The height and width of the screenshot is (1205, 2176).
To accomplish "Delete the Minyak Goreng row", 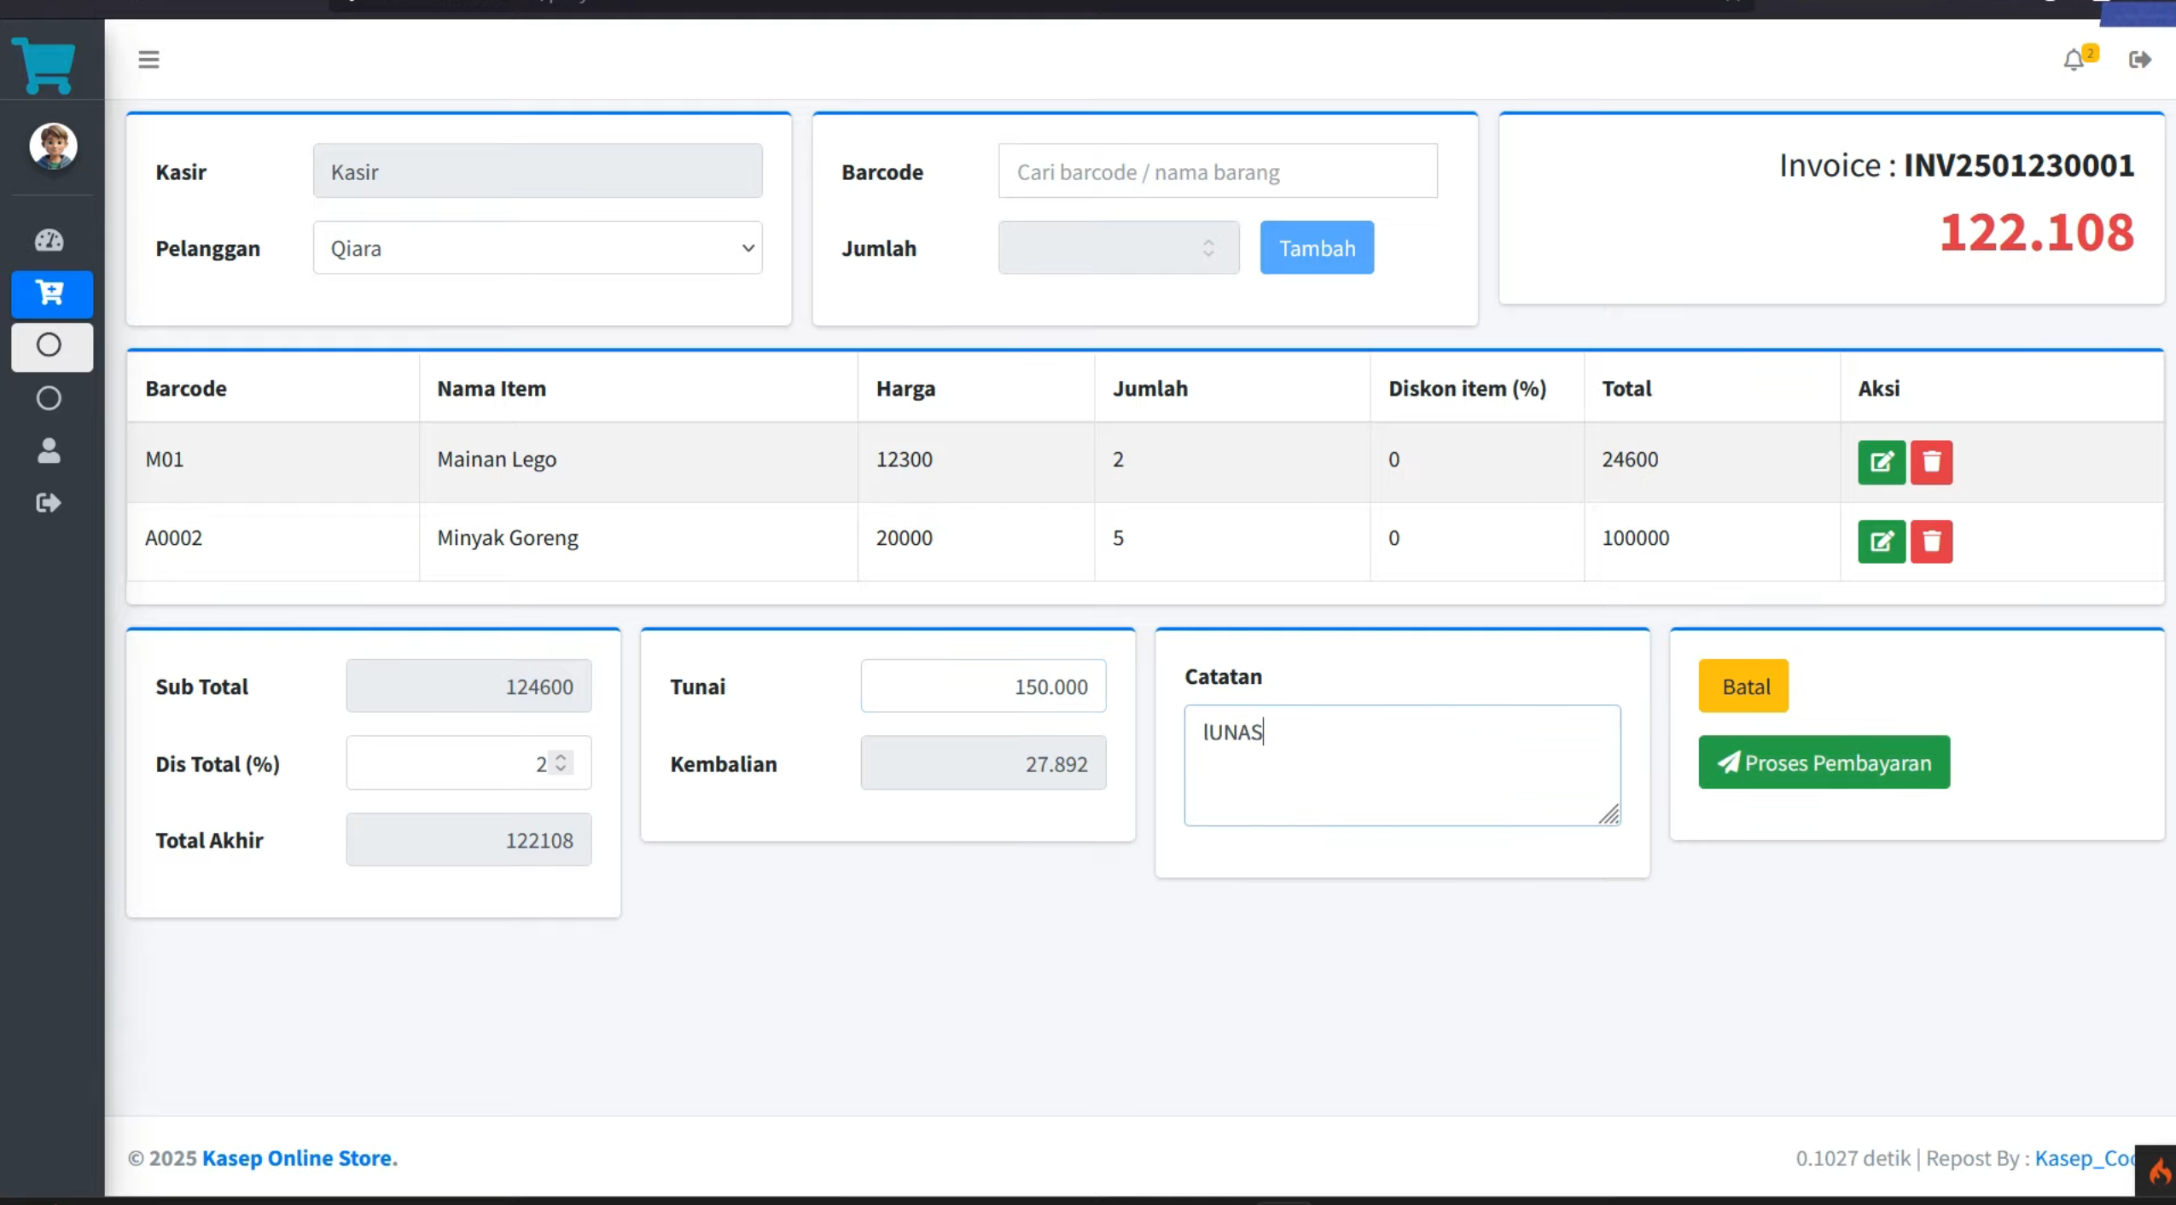I will (x=1931, y=542).
